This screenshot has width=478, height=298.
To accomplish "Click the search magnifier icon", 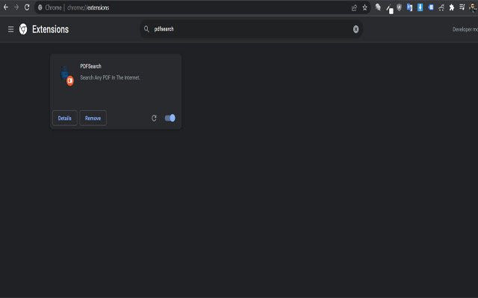I will [x=146, y=29].
